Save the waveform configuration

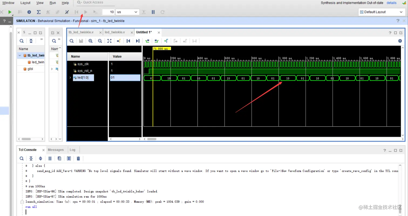[x=81, y=41]
